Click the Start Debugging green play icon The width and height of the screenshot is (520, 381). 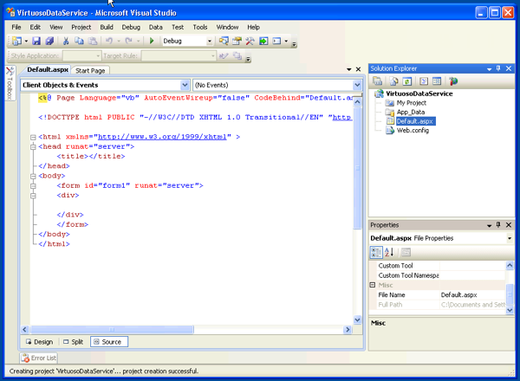pos(153,41)
